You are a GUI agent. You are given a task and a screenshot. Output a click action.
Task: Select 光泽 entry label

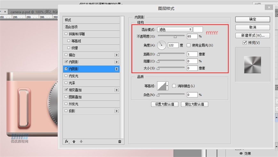72,83
